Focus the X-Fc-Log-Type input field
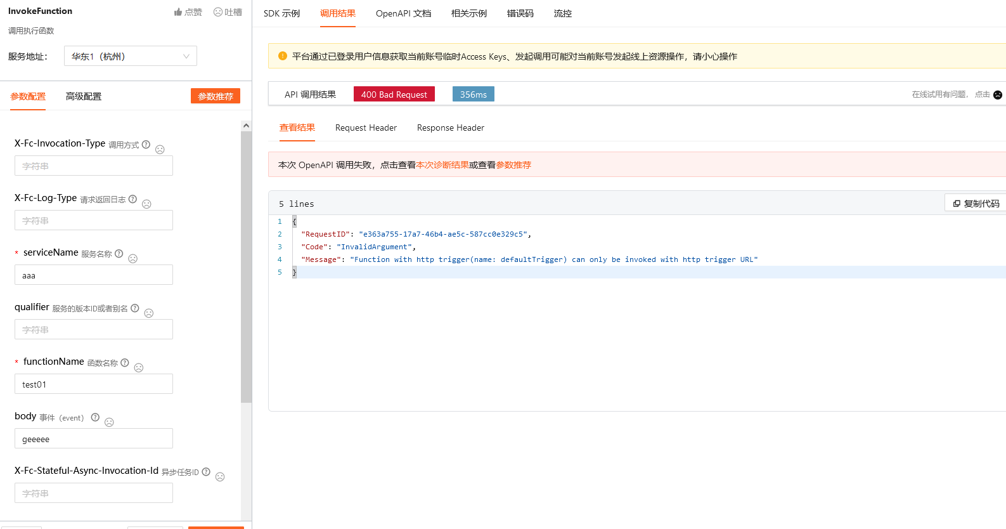 coord(94,220)
